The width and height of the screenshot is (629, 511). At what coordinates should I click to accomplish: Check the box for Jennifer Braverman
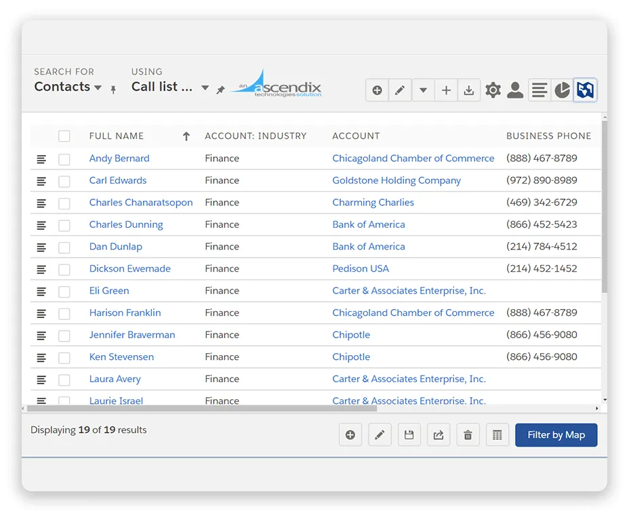(64, 335)
